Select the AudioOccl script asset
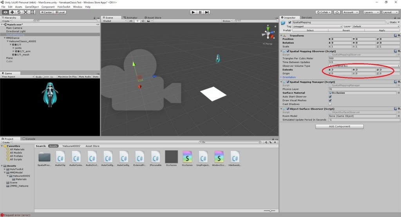Screen dimensions: 401x217 [x=92, y=159]
